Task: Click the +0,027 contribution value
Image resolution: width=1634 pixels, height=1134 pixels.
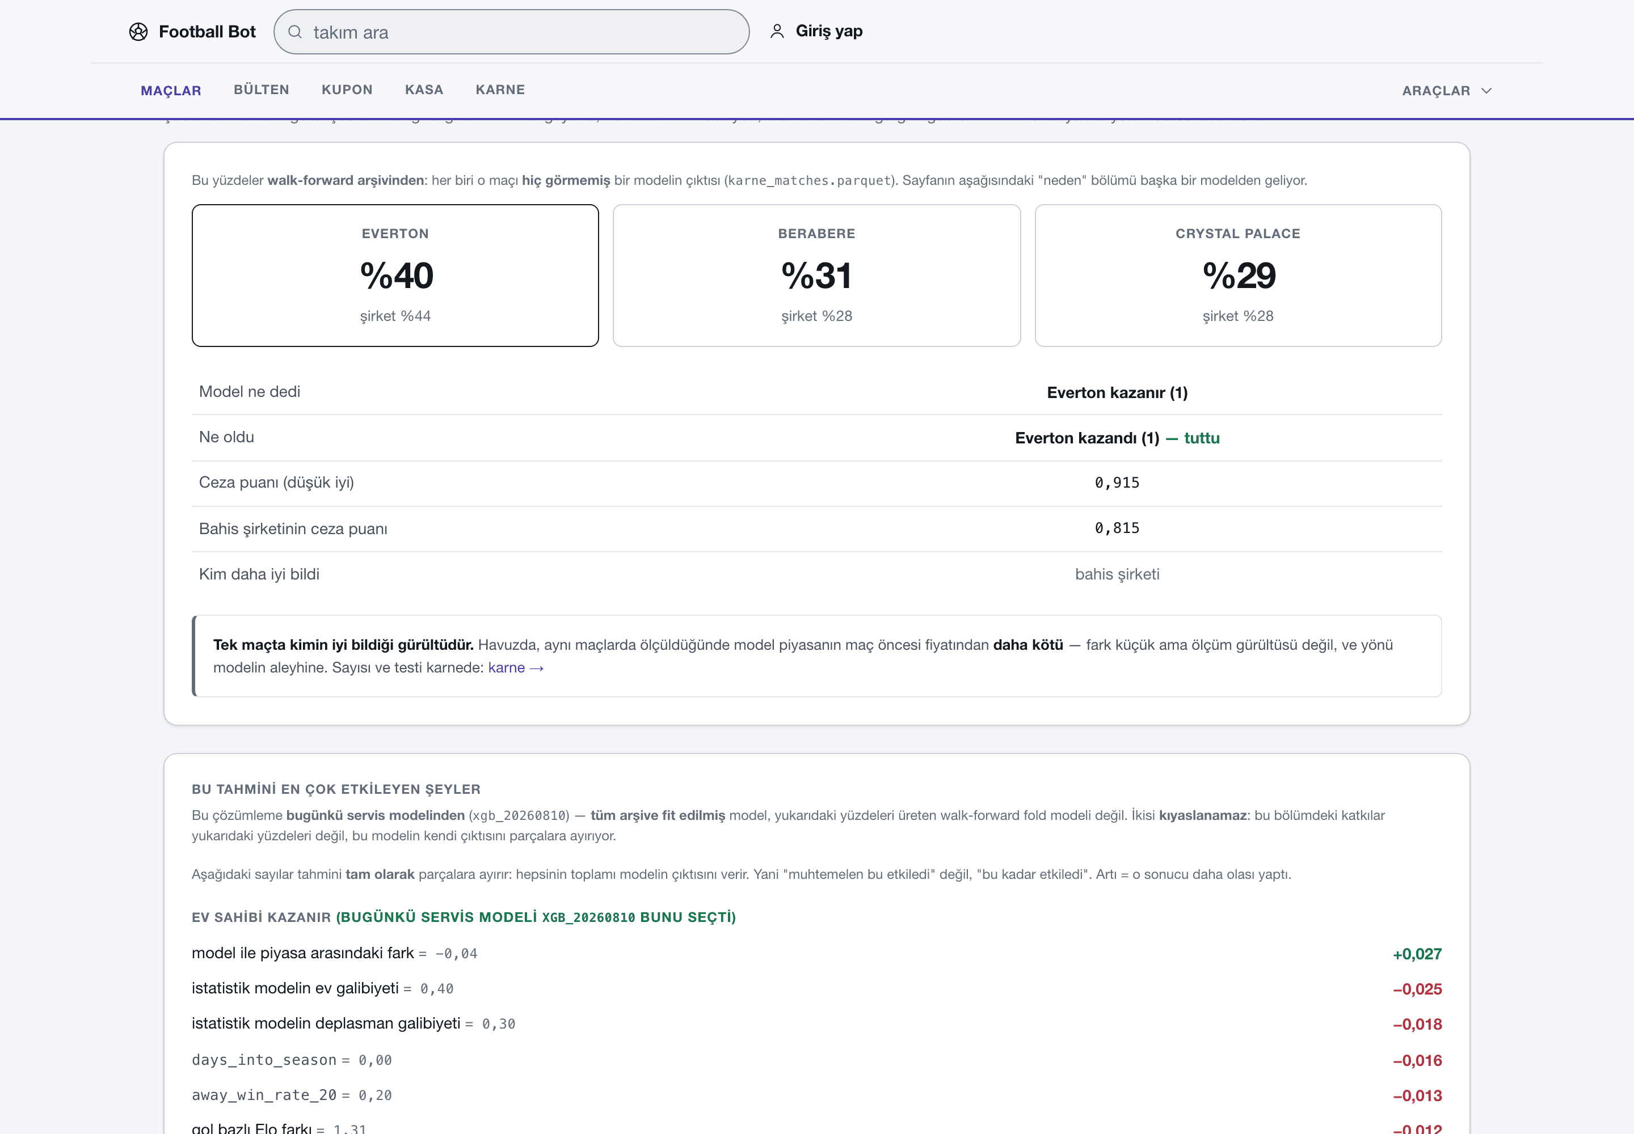Action: (x=1417, y=954)
